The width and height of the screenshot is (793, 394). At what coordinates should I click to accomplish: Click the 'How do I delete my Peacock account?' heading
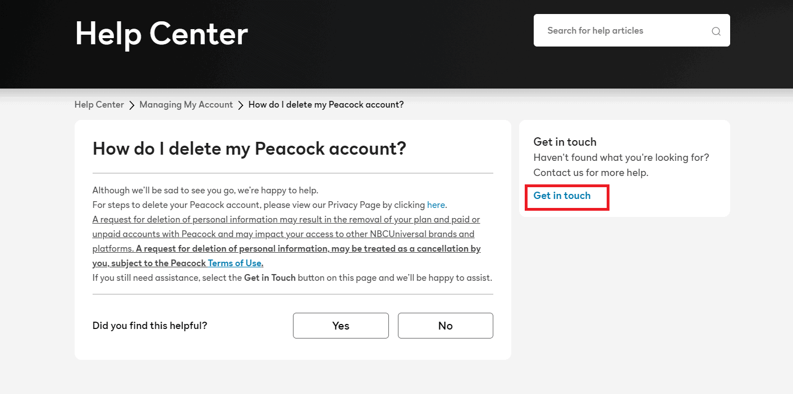(x=249, y=149)
